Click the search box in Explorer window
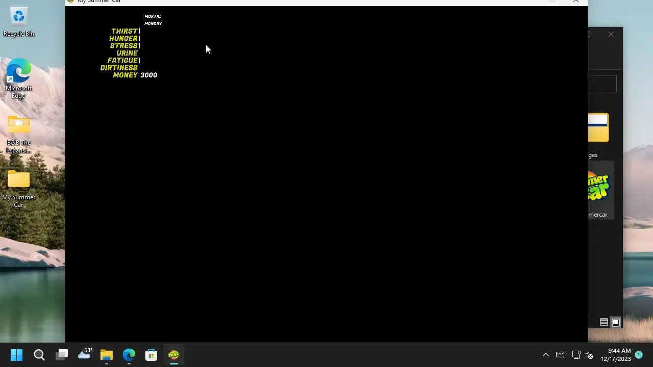The image size is (653, 367). 602,84
